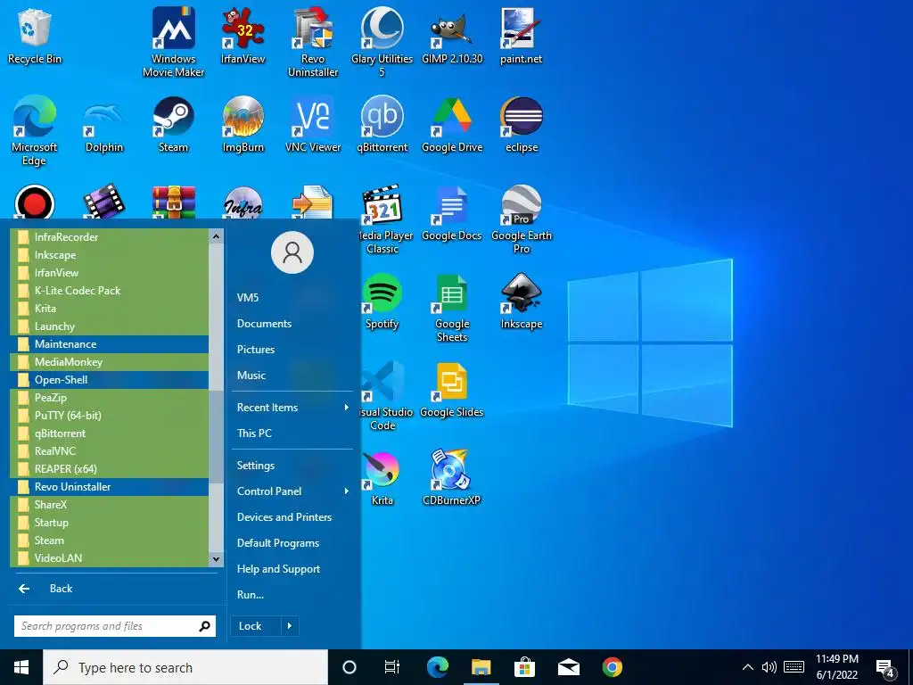Expand the Control Panel submenu arrow
The width and height of the screenshot is (913, 685).
click(347, 491)
